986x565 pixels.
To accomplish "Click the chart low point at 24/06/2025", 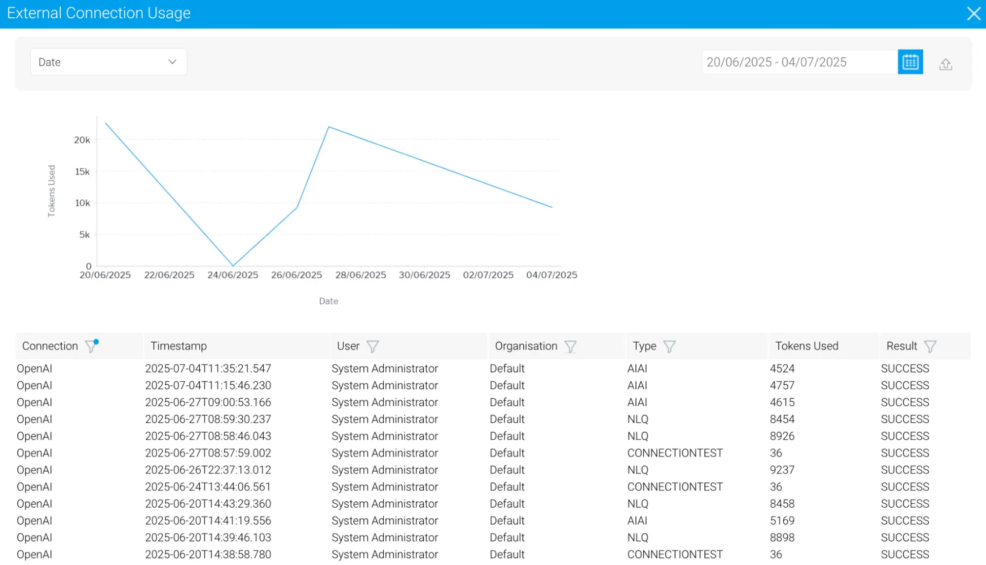I will pyautogui.click(x=233, y=265).
